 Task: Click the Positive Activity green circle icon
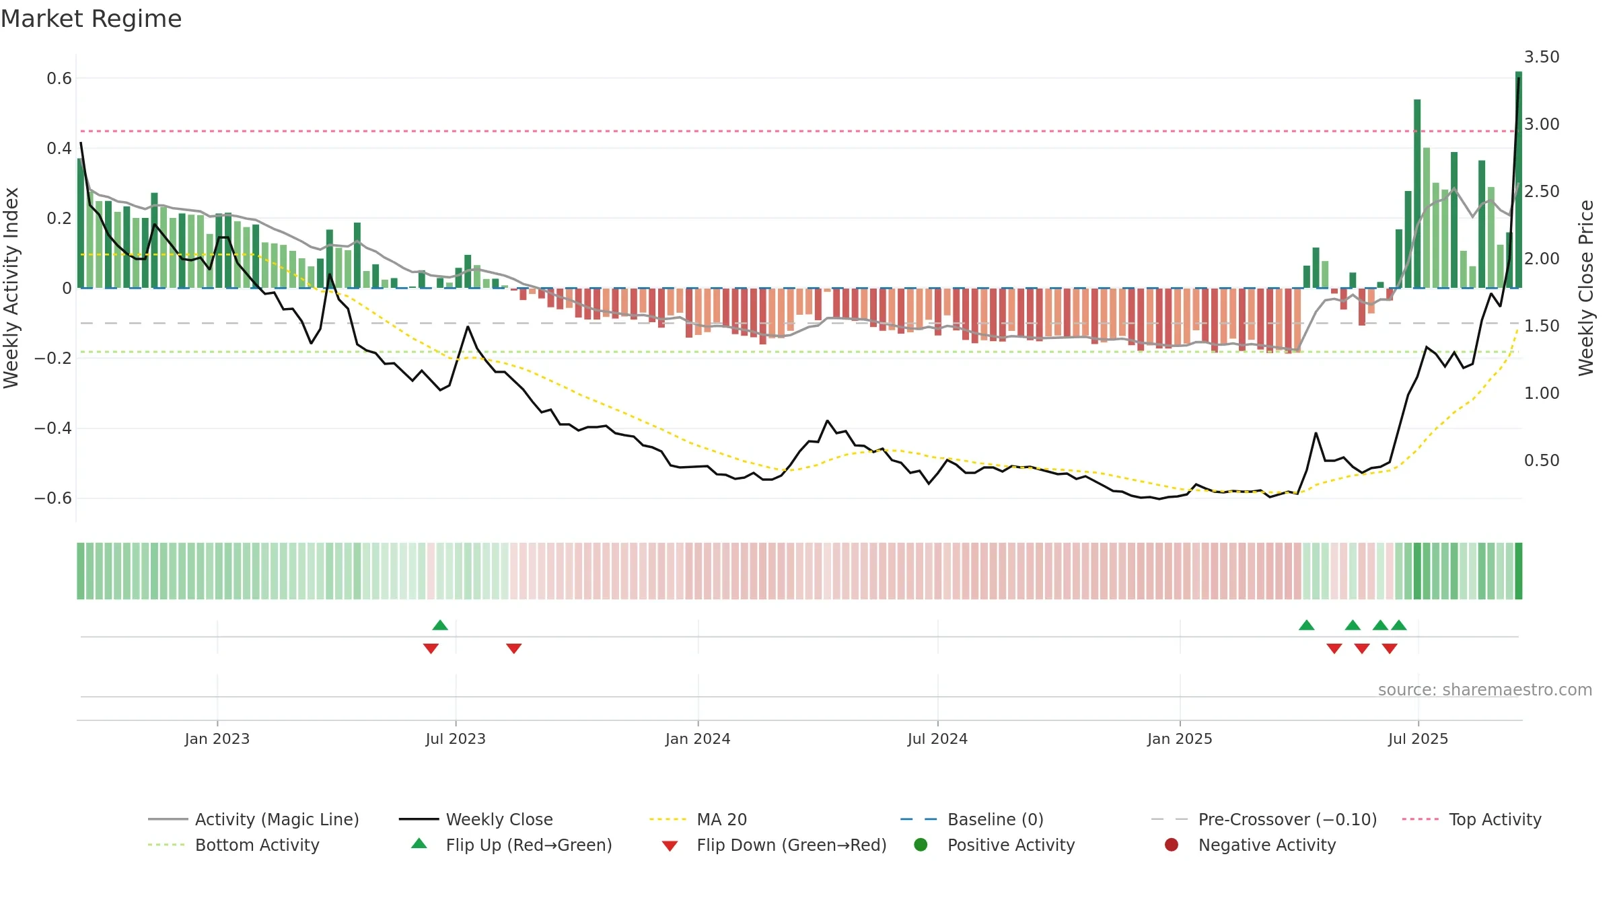(921, 844)
